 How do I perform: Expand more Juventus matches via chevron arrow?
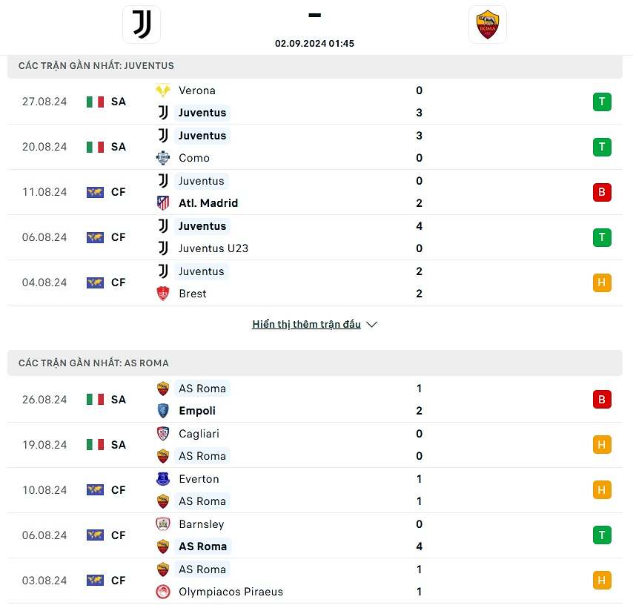372,325
